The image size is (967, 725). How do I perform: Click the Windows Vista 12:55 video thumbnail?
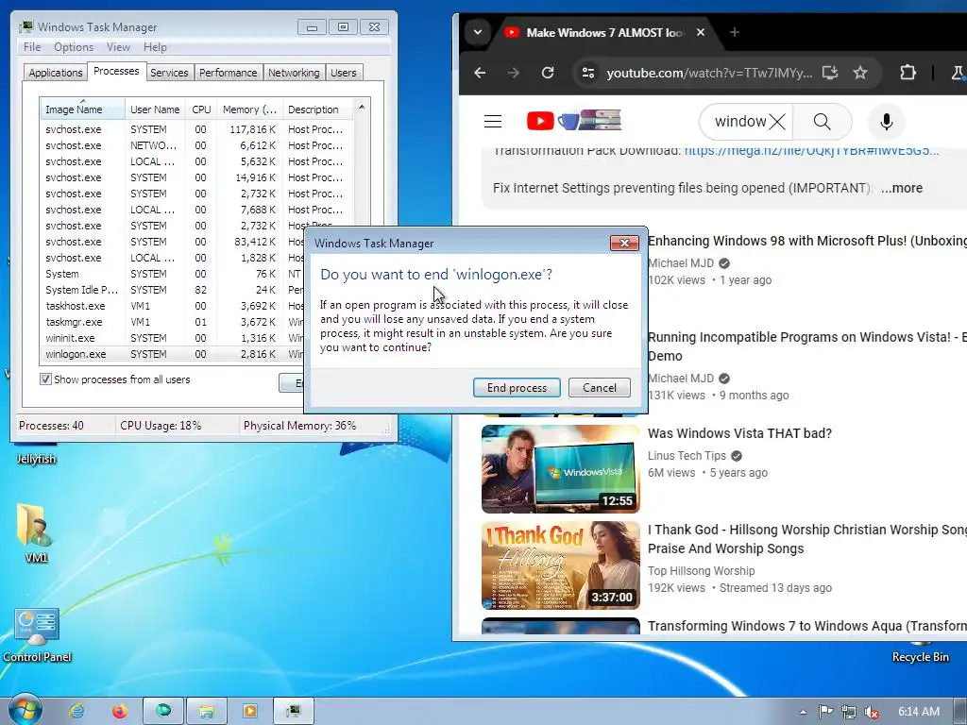pyautogui.click(x=561, y=468)
